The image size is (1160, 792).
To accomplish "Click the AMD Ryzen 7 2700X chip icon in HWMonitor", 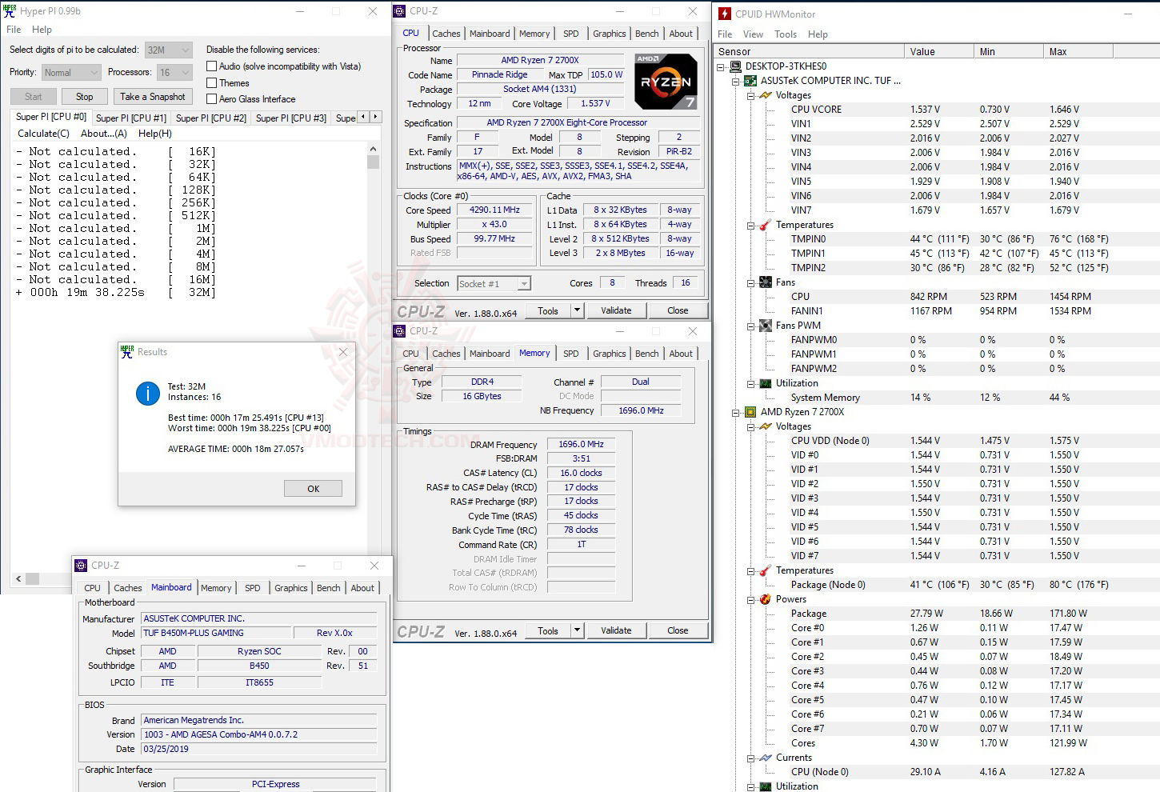I will 750,412.
